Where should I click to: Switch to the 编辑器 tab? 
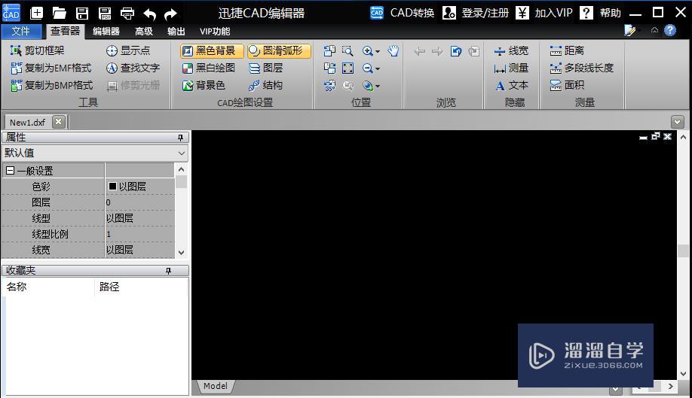(106, 32)
